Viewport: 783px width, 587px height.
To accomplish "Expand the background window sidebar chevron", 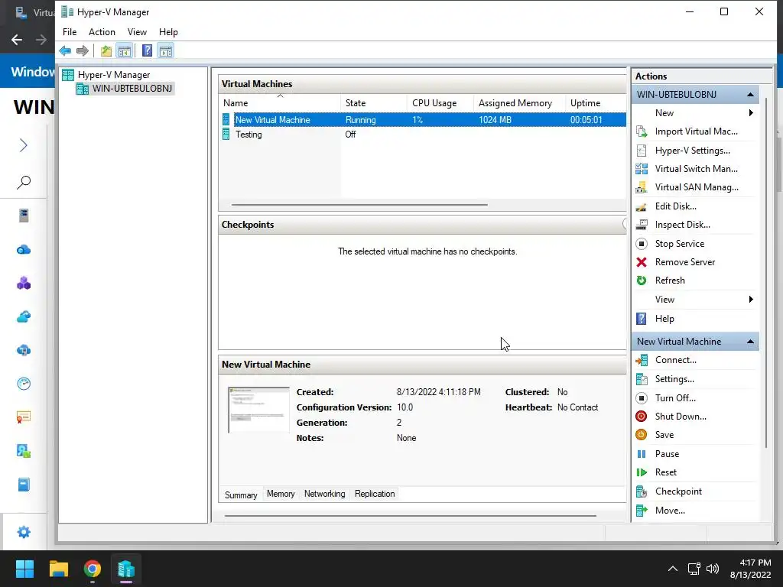I will [x=24, y=145].
